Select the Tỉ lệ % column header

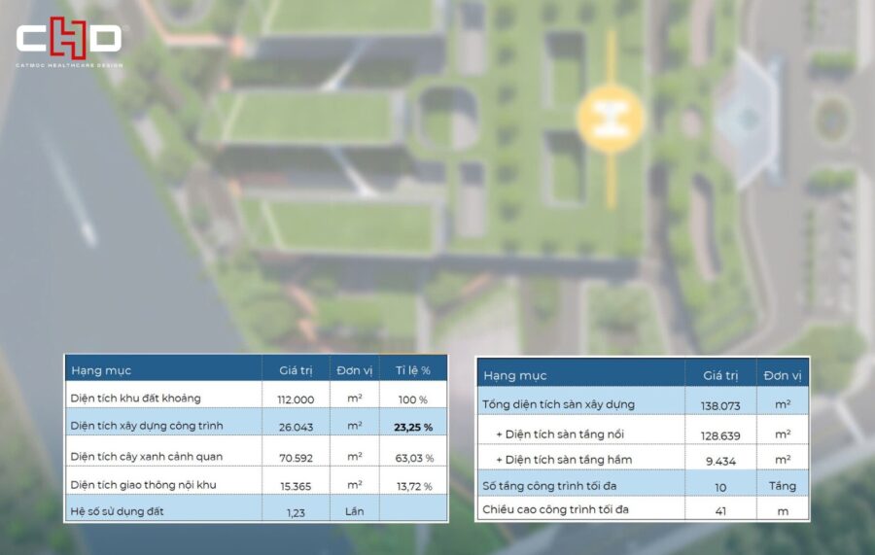pyautogui.click(x=413, y=370)
